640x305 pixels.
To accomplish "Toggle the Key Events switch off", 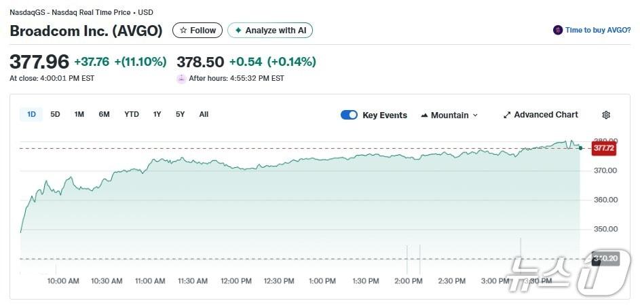I will pos(349,115).
